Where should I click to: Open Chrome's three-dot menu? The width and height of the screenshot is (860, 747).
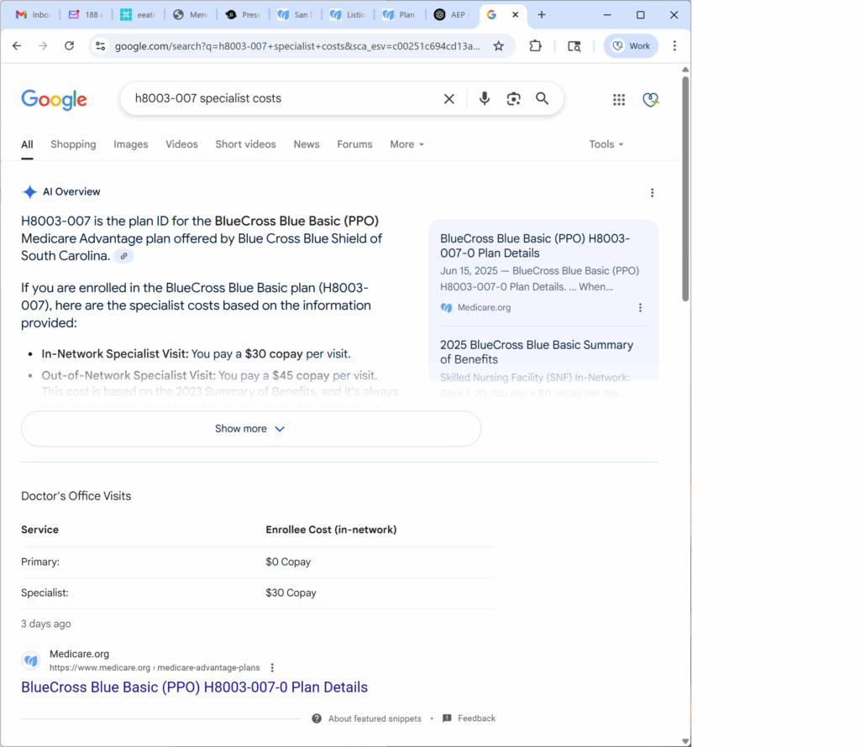coord(674,46)
